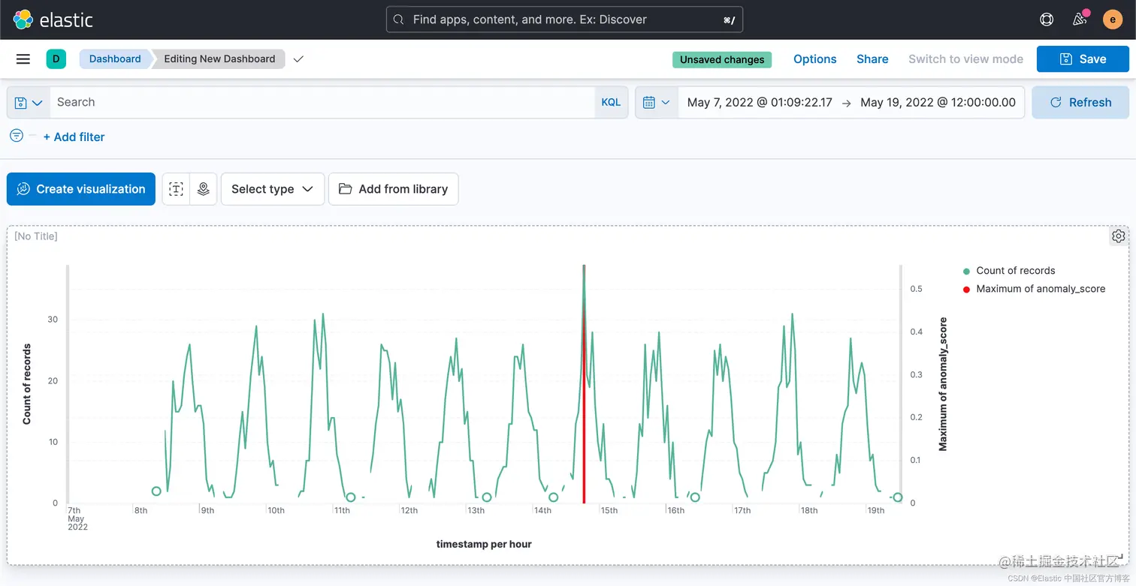Edit end date May 19, 2022
This screenshot has height=586, width=1136.
(x=938, y=102)
